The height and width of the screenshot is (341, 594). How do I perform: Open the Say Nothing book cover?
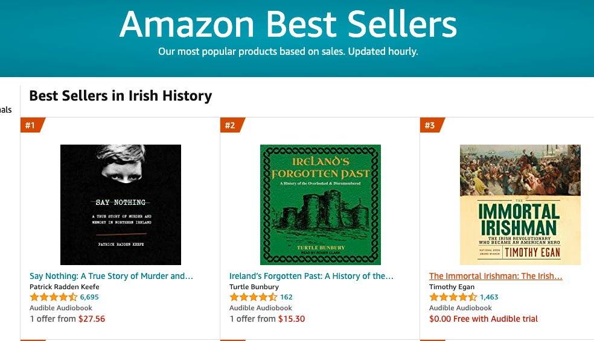(x=121, y=205)
